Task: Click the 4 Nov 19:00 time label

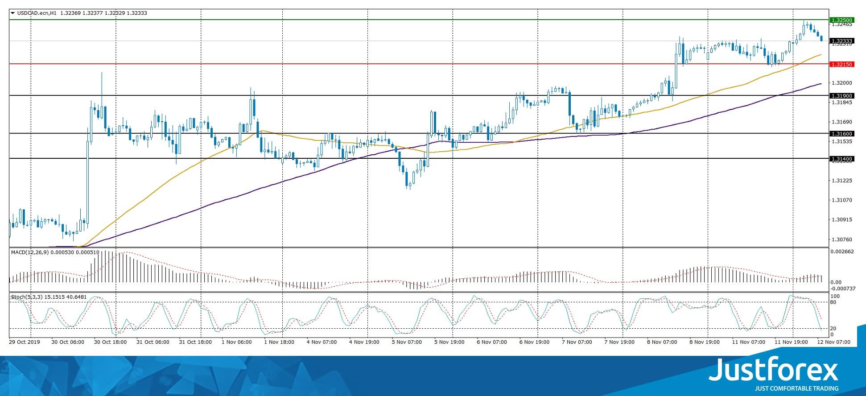Action: tap(364, 342)
